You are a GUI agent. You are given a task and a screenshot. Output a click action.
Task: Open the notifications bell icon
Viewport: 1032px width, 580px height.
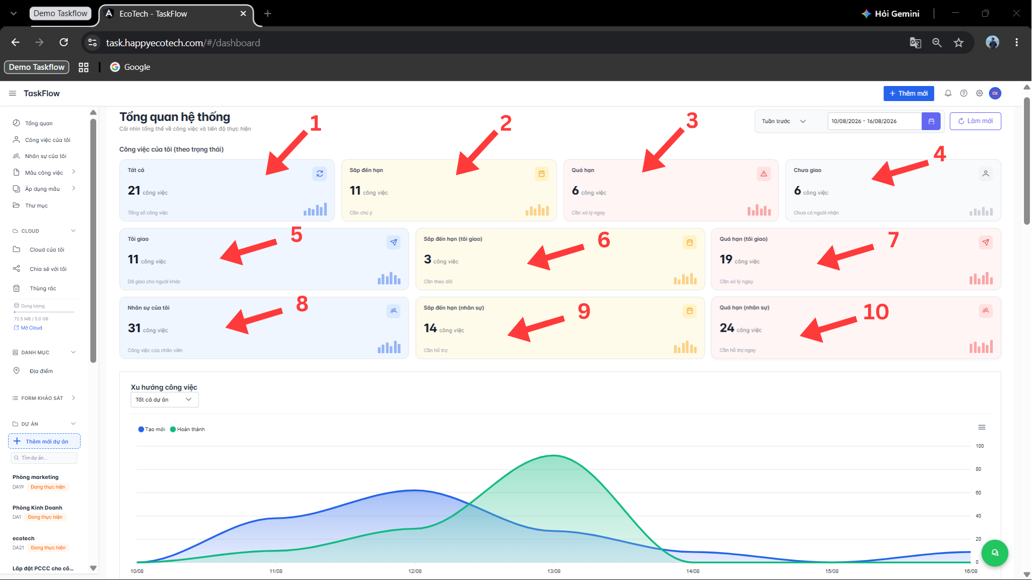click(x=948, y=94)
